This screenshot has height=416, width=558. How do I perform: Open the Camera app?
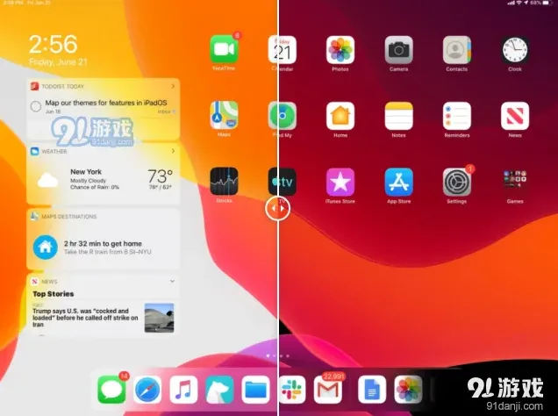398,50
